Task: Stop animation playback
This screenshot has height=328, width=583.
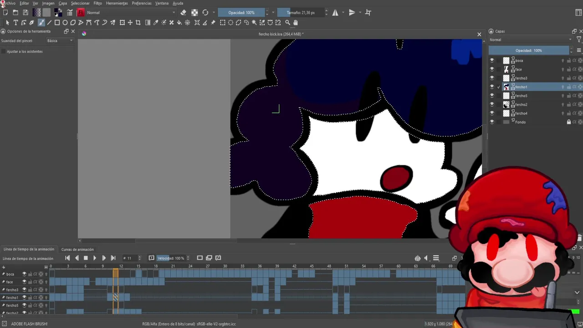Action: [x=86, y=258]
